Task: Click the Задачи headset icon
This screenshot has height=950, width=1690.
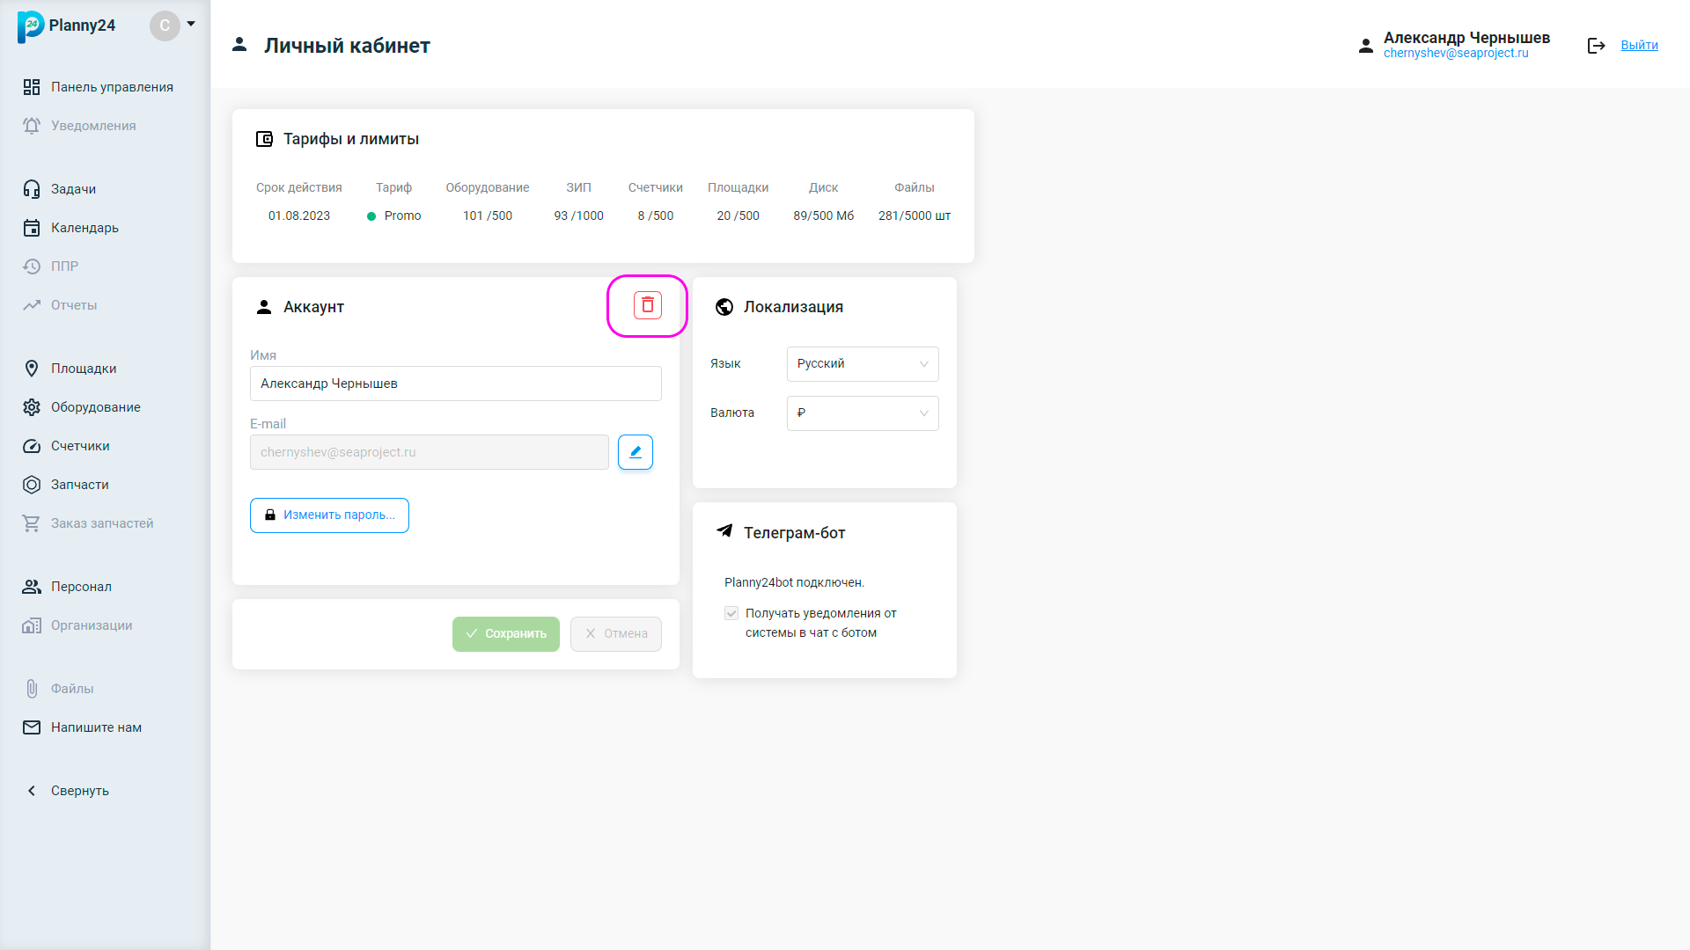Action: (32, 189)
